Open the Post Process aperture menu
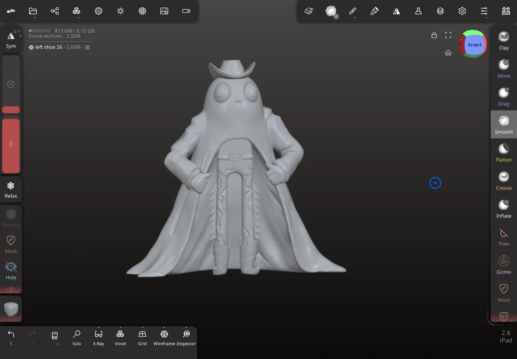The height and width of the screenshot is (359, 517). (142, 11)
